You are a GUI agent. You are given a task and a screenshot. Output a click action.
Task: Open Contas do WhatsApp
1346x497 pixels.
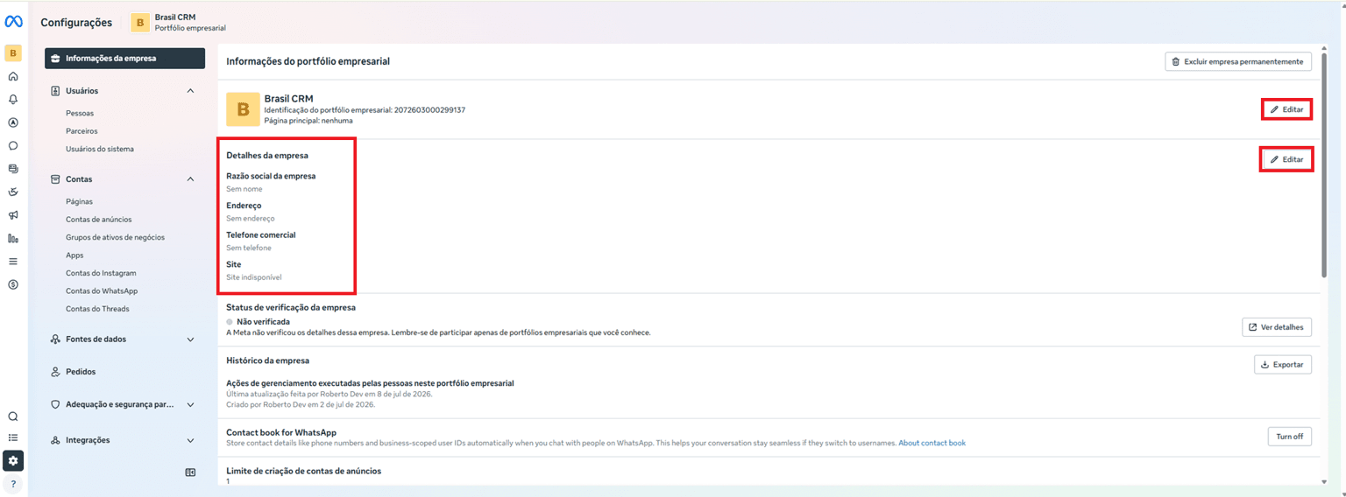[102, 291]
